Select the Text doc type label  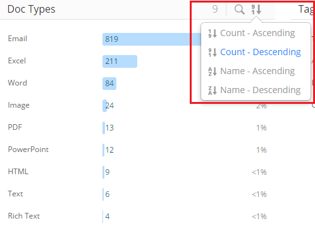pos(15,194)
